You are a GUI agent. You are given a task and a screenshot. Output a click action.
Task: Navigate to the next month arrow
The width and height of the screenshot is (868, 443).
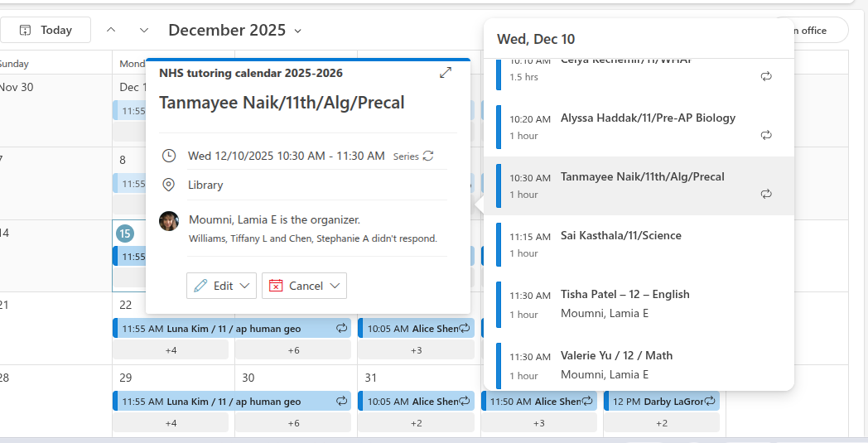pos(144,30)
